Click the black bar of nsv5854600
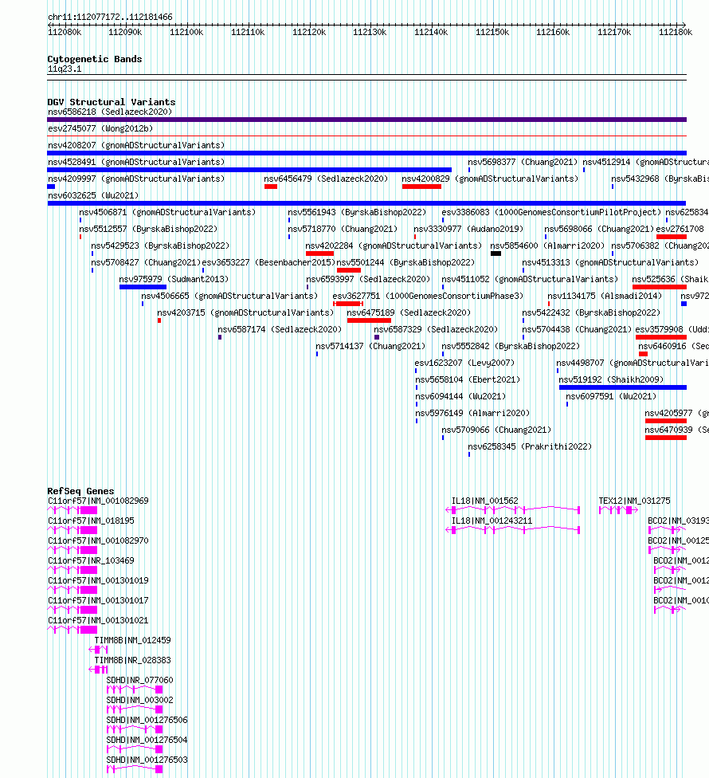The height and width of the screenshot is (778, 709). [x=496, y=253]
